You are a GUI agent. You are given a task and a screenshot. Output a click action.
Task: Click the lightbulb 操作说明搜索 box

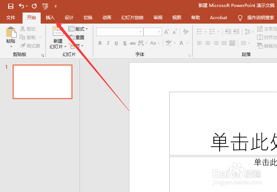[x=256, y=18]
